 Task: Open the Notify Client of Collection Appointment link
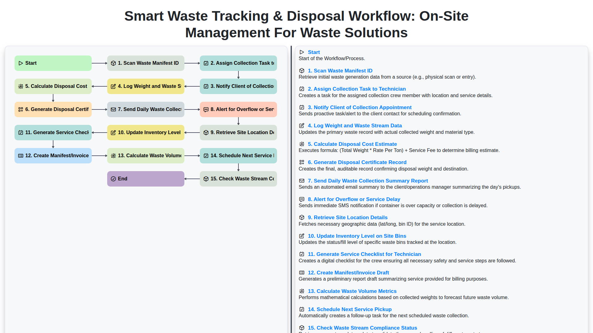(x=360, y=107)
